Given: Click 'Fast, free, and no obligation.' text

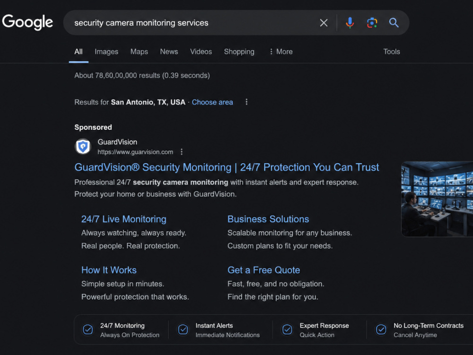Looking at the screenshot, I should pyautogui.click(x=276, y=284).
